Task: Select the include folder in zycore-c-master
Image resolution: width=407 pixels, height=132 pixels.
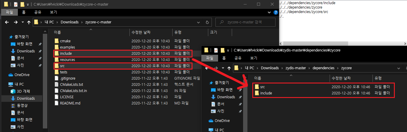Action: pyautogui.click(x=123, y=54)
